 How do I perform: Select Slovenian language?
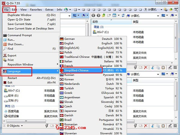tap(93, 133)
